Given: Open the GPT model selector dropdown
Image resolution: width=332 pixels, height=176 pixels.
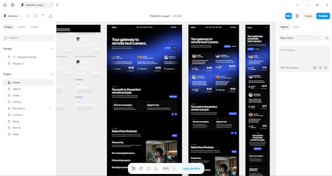Looking at the screenshot, I should (290, 68).
